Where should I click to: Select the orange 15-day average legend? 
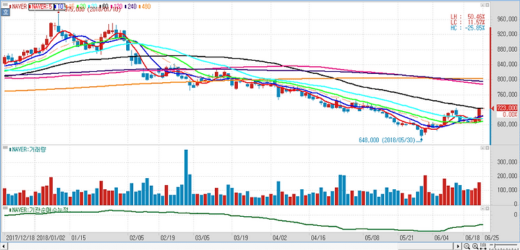coord(70,7)
